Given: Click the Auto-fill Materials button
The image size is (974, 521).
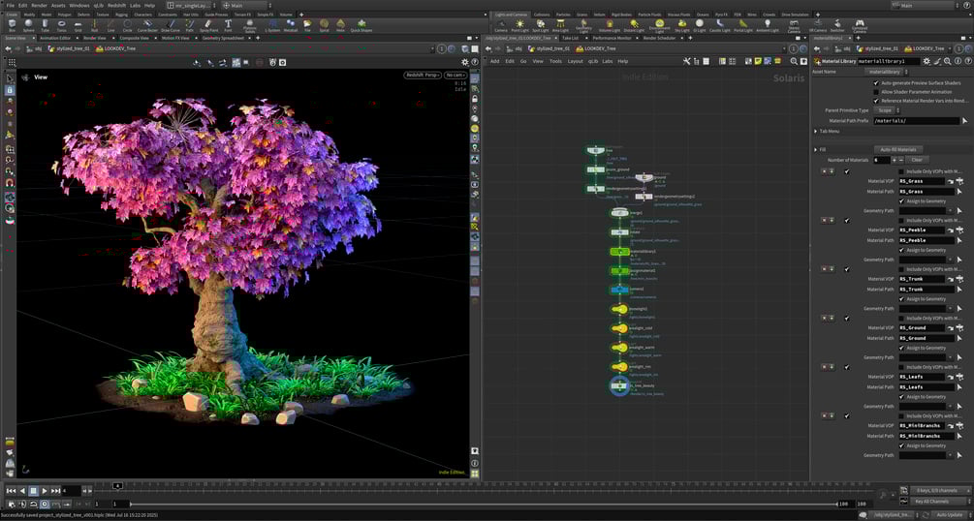Looking at the screenshot, I should (898, 150).
